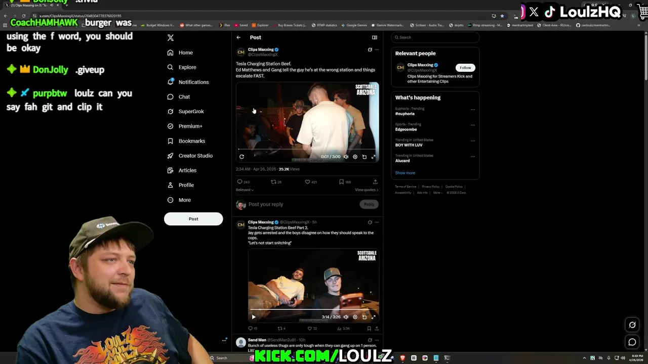Open more options for Alucard trend
The image size is (648, 364).
click(473, 156)
